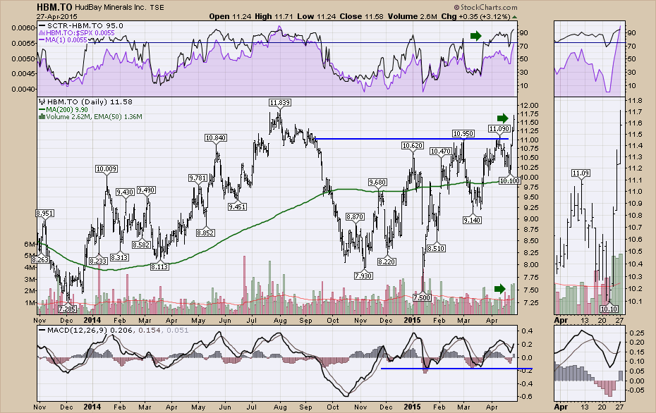The height and width of the screenshot is (413, 656).
Task: Click the 10.840 price label
Action: pyautogui.click(x=215, y=137)
